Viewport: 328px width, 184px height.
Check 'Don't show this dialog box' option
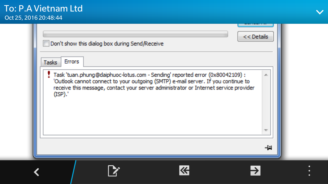click(46, 43)
